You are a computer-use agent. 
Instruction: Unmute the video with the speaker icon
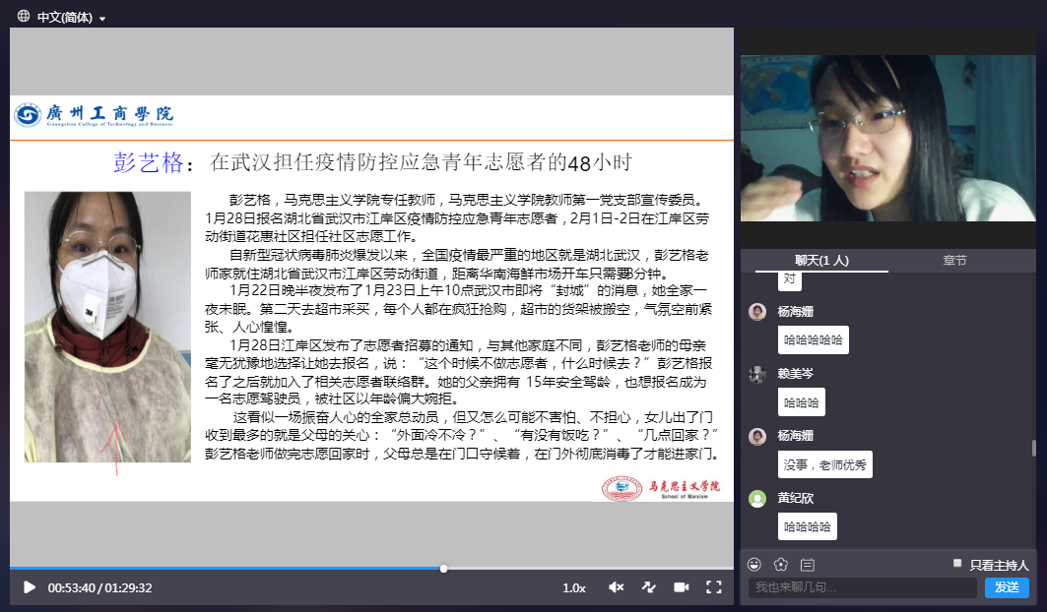click(x=616, y=587)
